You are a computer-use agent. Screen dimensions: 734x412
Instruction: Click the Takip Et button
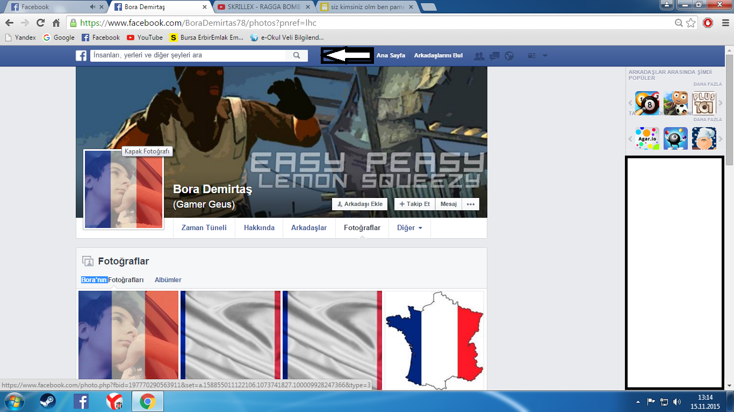pos(414,204)
